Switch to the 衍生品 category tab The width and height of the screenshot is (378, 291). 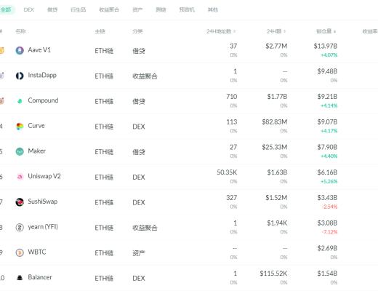pyautogui.click(x=78, y=9)
